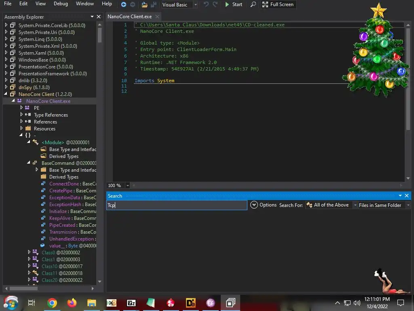Launch Firefox from the taskbar
414x311 pixels.
tap(72, 303)
